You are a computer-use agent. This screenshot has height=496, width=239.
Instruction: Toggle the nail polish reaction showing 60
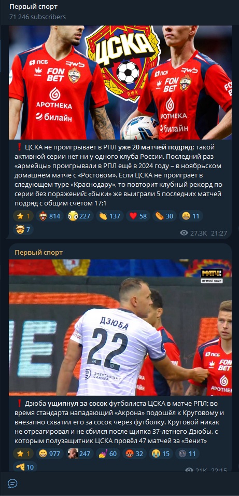click(108, 453)
